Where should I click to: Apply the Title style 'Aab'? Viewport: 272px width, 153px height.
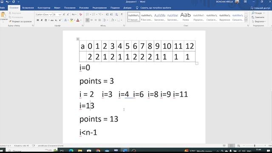point(185,17)
